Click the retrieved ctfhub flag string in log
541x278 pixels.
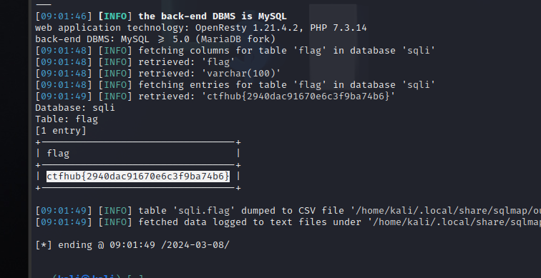298,96
